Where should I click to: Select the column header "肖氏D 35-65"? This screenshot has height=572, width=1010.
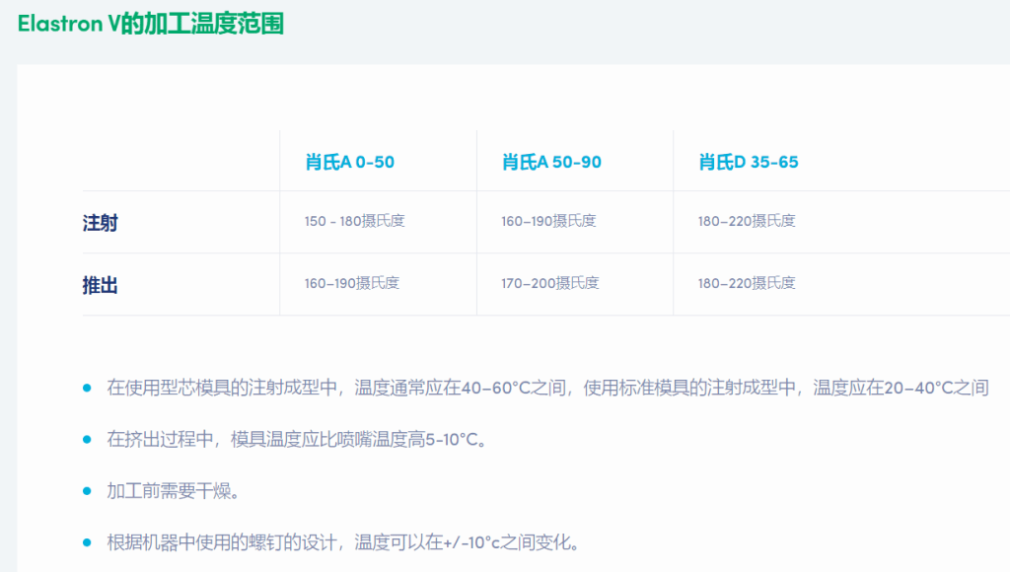(x=749, y=162)
